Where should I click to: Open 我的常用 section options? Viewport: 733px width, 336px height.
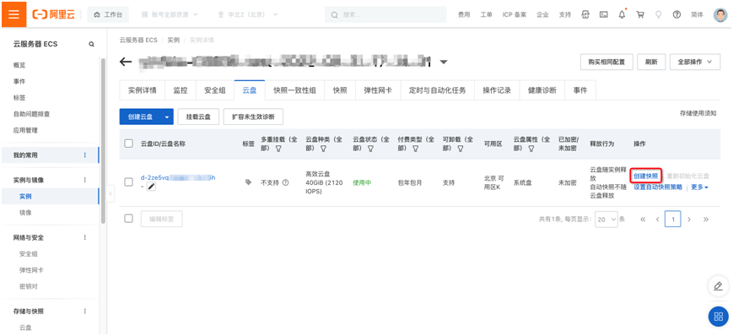85,154
